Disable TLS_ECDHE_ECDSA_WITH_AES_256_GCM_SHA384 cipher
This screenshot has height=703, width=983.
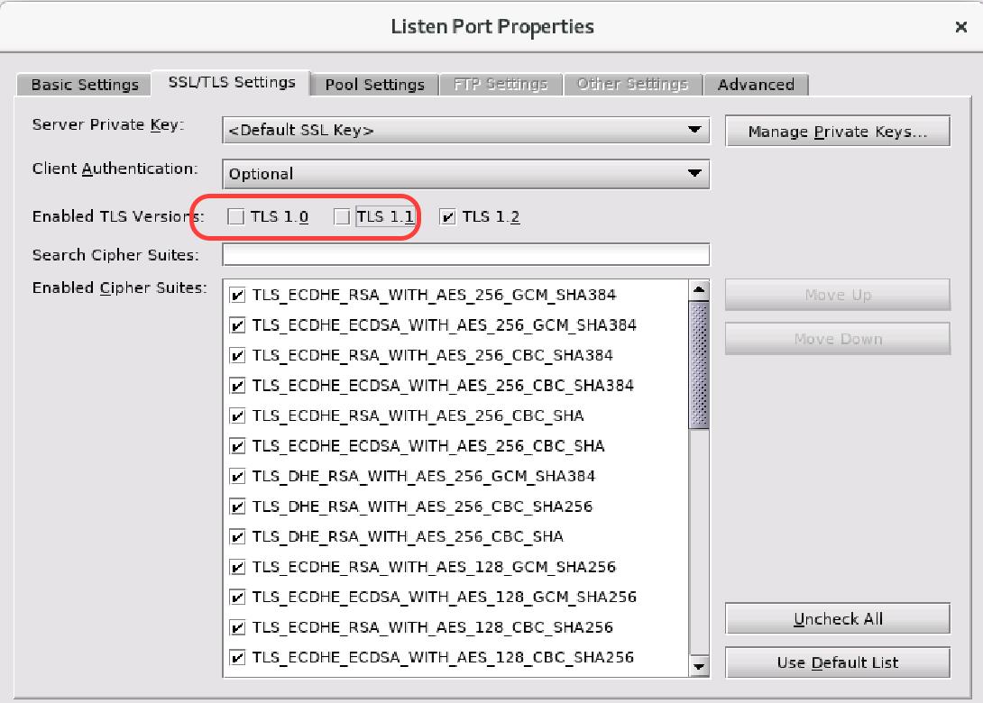click(x=237, y=324)
